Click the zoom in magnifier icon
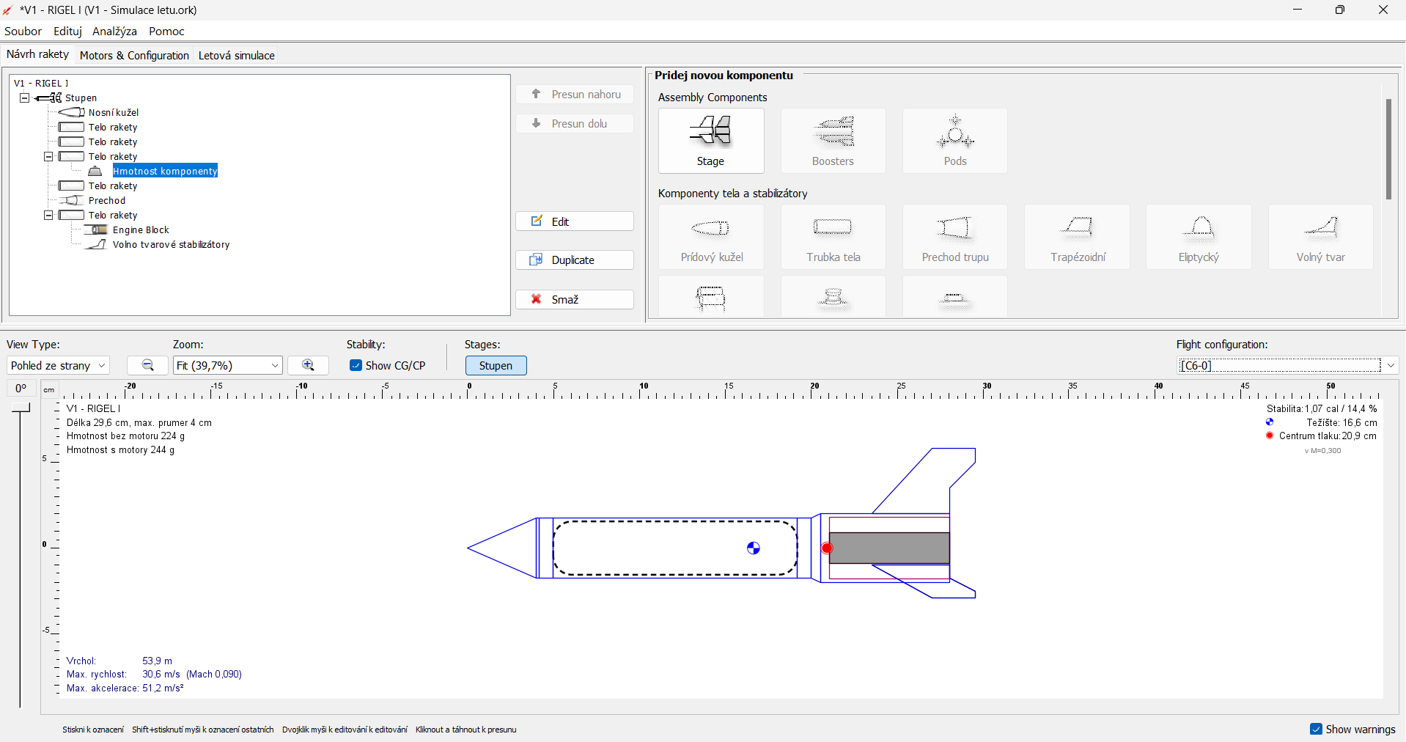The width and height of the screenshot is (1406, 742). (x=308, y=365)
